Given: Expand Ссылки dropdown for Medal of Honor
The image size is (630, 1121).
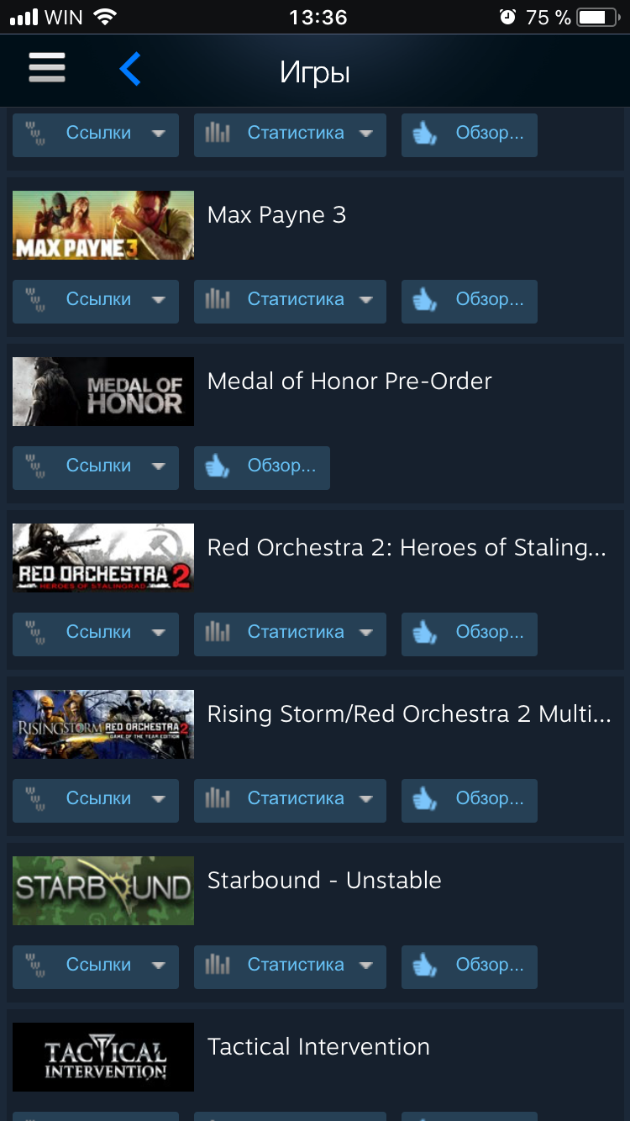Looking at the screenshot, I should pyautogui.click(x=96, y=467).
